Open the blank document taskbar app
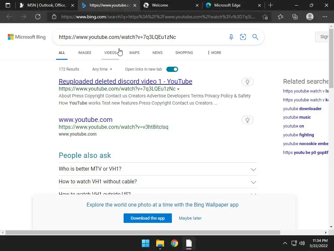Image resolution: width=334 pixels, height=251 pixels. coord(189,243)
